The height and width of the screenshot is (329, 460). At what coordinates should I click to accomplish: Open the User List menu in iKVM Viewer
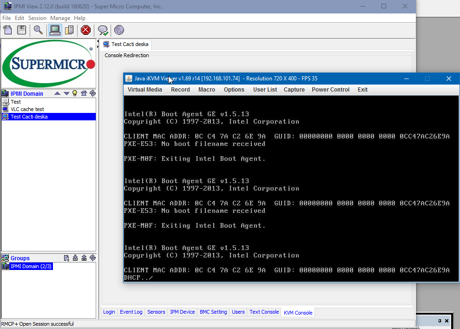[265, 90]
